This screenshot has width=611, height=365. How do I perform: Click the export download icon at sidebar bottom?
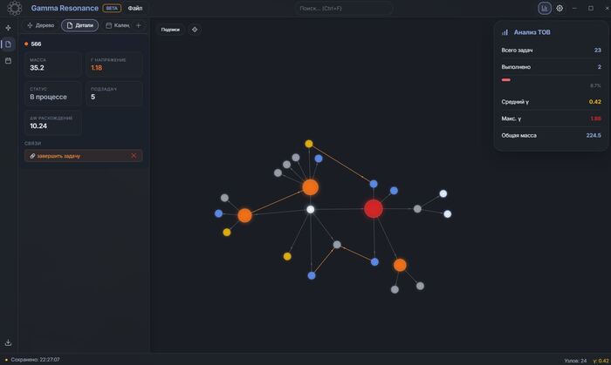click(8, 343)
